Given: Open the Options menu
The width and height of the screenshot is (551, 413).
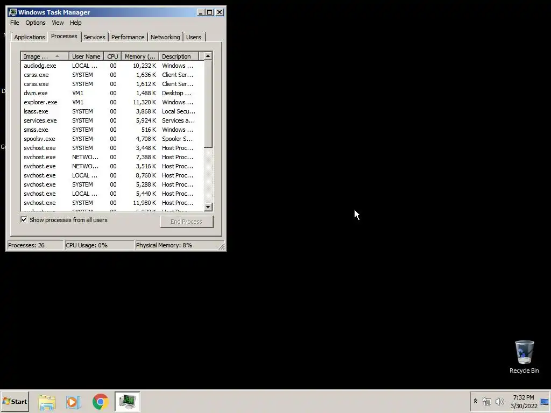Looking at the screenshot, I should (35, 23).
